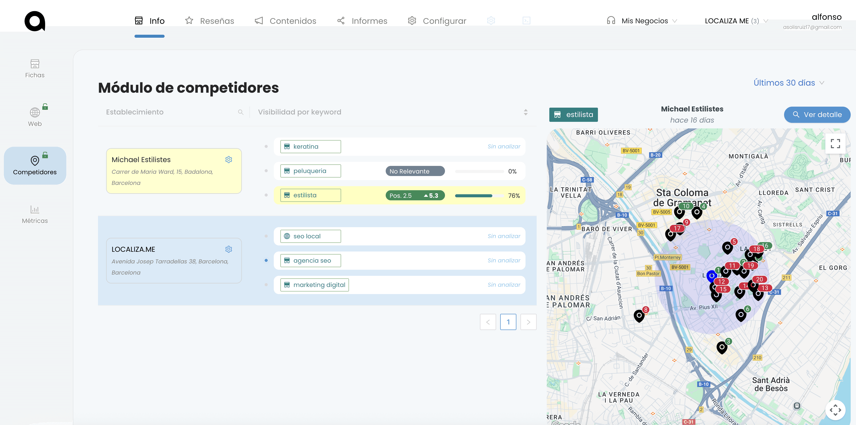The image size is (856, 425).
Task: Click the search icon in Establecimiento field
Action: 241,112
